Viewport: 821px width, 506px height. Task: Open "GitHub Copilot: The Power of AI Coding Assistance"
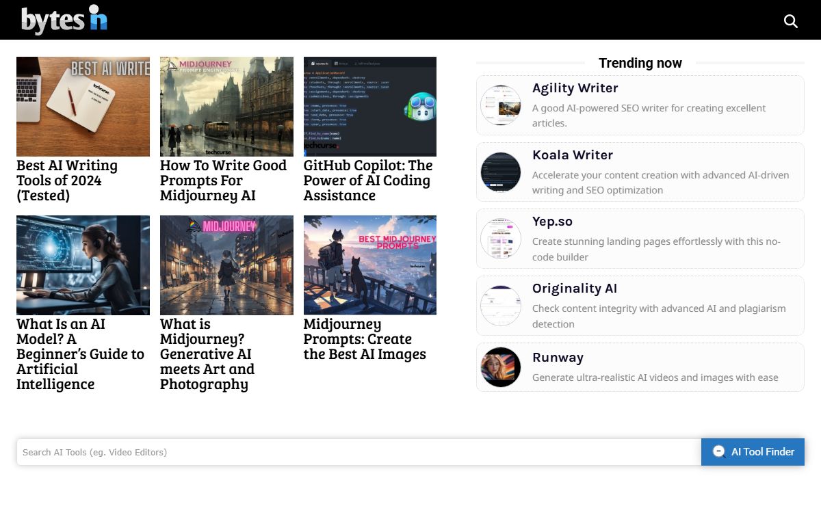[x=368, y=181]
